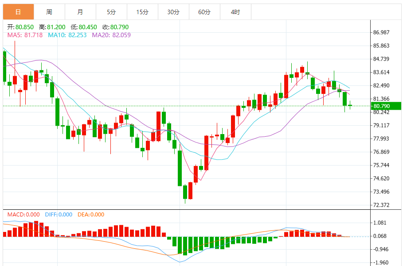The width and height of the screenshot is (403, 266).
Task: Open the 30分 interval tab
Action: [173, 12]
